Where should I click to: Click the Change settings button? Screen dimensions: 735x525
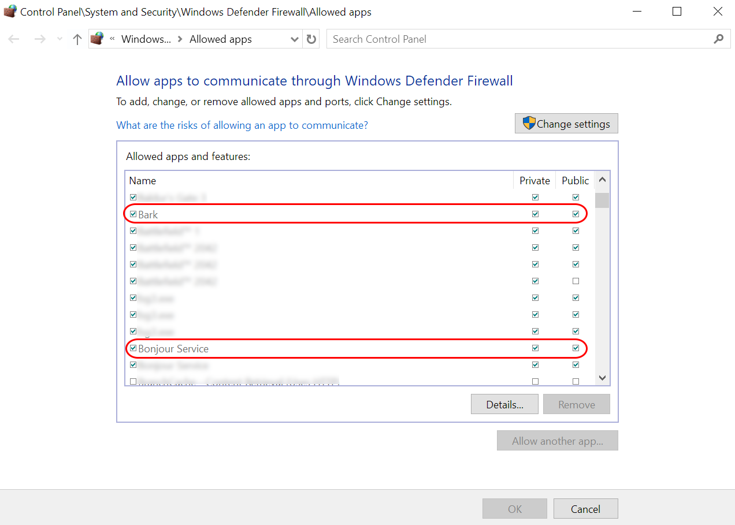(x=566, y=124)
